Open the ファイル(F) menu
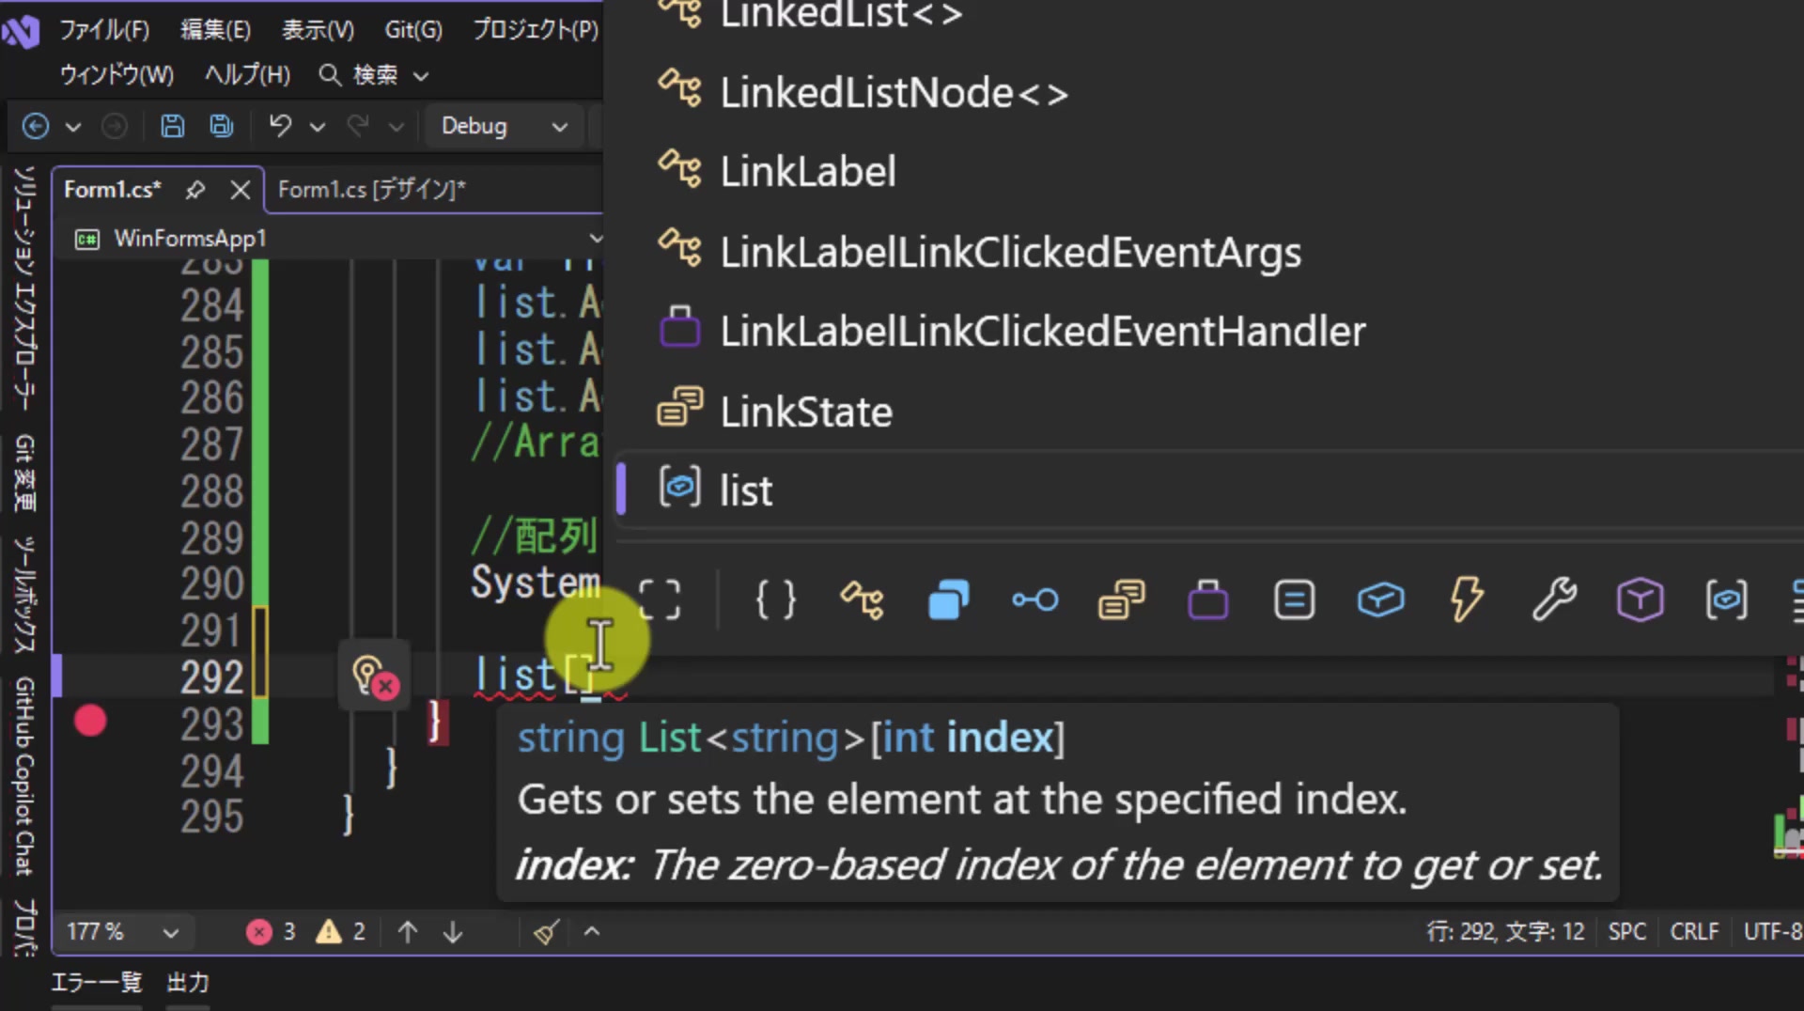1804x1011 pixels. click(104, 30)
